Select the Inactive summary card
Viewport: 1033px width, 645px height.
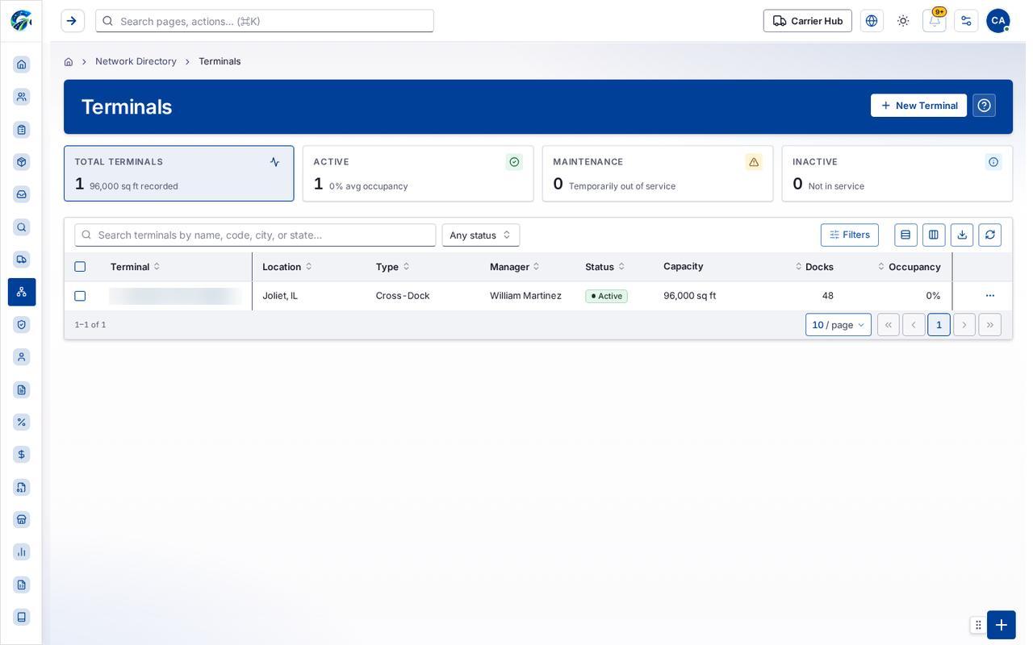(897, 173)
